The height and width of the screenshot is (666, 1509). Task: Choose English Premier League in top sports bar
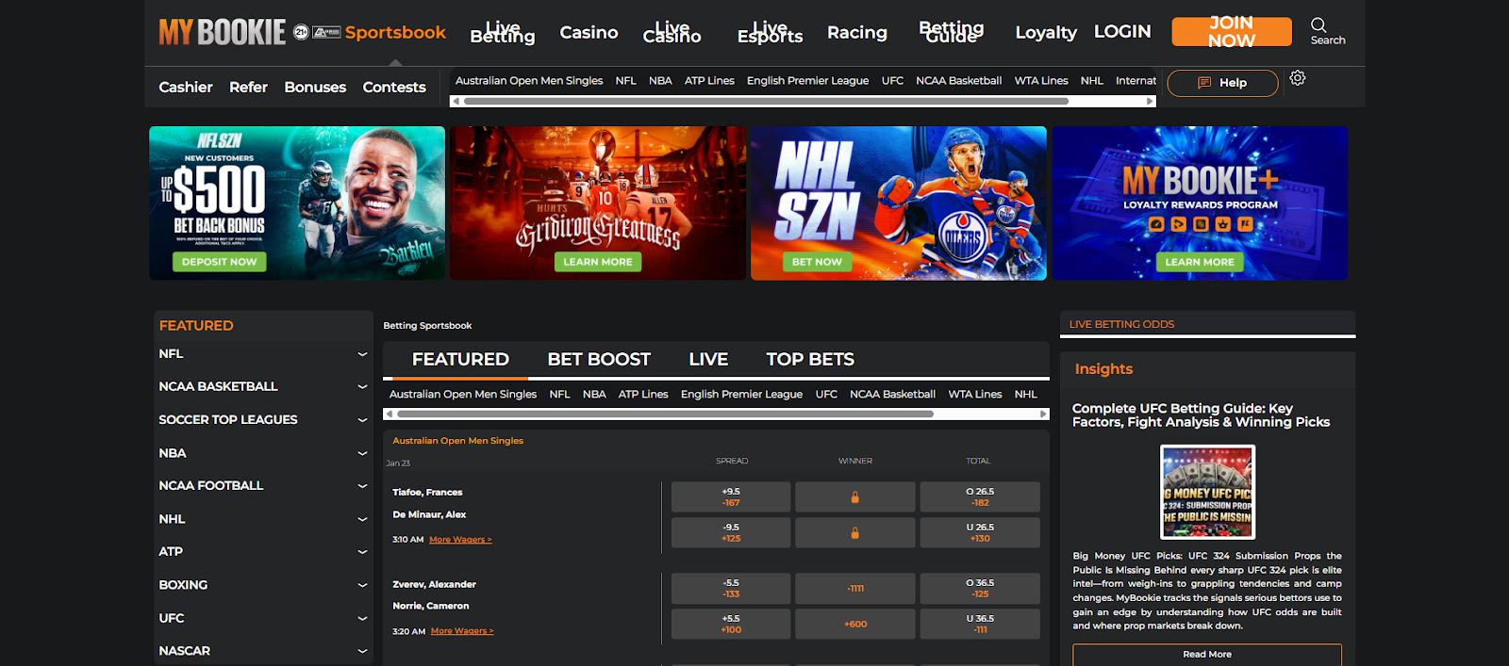pyautogui.click(x=807, y=80)
